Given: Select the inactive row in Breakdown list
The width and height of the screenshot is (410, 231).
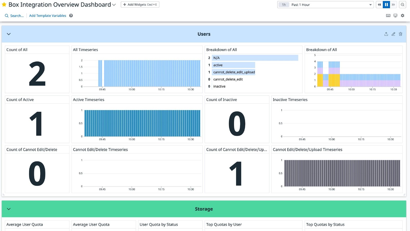Looking at the screenshot, I should tap(253, 86).
